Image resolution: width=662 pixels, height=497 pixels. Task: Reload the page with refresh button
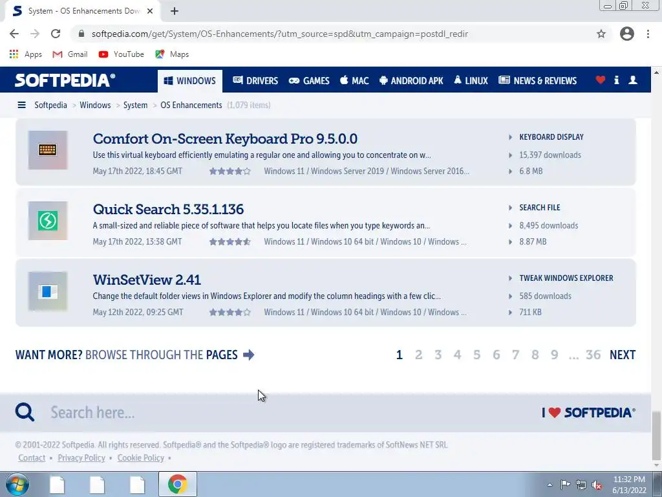coord(56,34)
